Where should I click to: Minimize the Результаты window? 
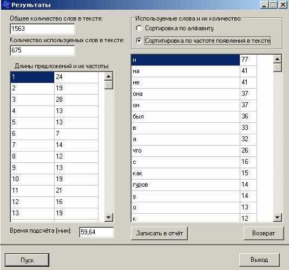point(265,5)
